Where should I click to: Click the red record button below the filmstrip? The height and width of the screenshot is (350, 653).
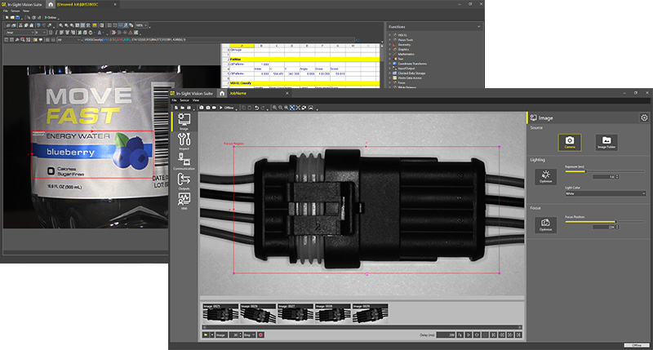pyautogui.click(x=260, y=334)
